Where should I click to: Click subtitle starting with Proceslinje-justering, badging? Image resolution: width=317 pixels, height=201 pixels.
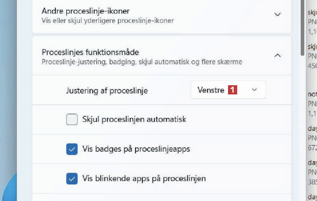point(142,62)
